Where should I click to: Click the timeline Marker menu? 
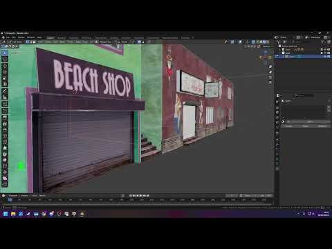coord(42,196)
